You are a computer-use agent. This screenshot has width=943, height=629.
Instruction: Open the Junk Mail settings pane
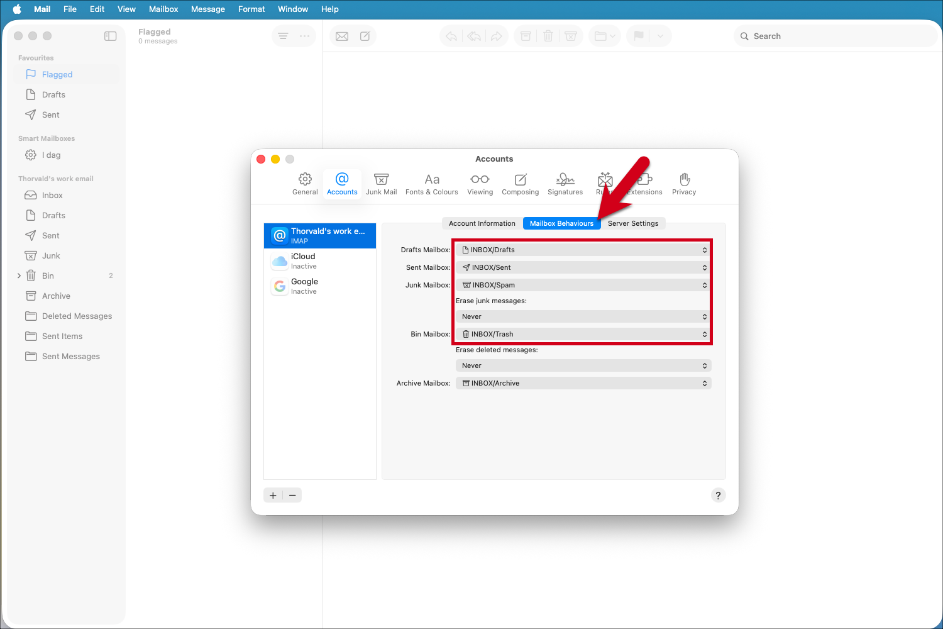tap(381, 184)
